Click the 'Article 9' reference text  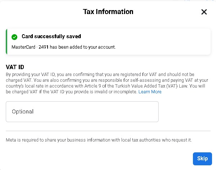pyautogui.click(x=93, y=86)
